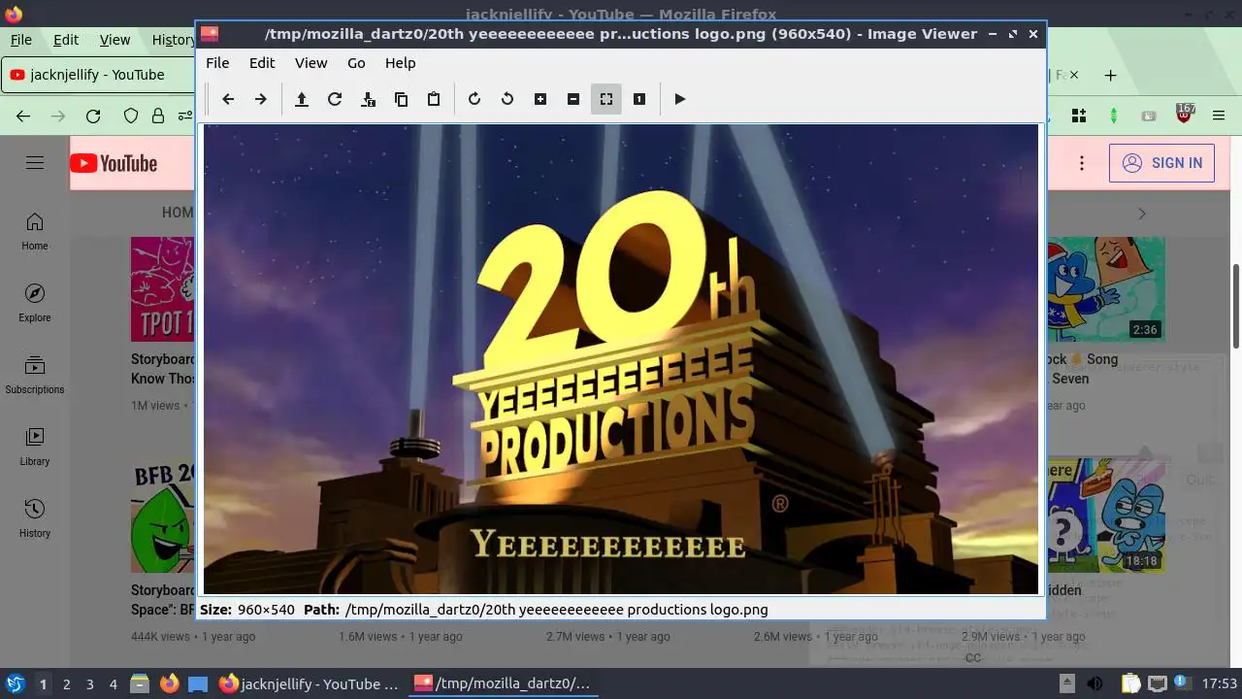Open the TPOT storyboard video thumbnail
This screenshot has height=699, width=1242.
click(163, 289)
